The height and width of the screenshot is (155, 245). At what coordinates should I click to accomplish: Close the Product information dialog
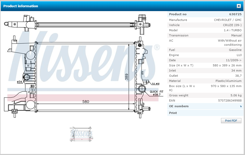click(x=239, y=6)
